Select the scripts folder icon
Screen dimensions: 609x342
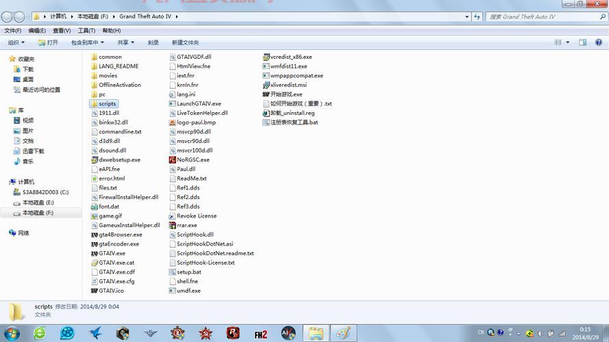click(x=95, y=103)
